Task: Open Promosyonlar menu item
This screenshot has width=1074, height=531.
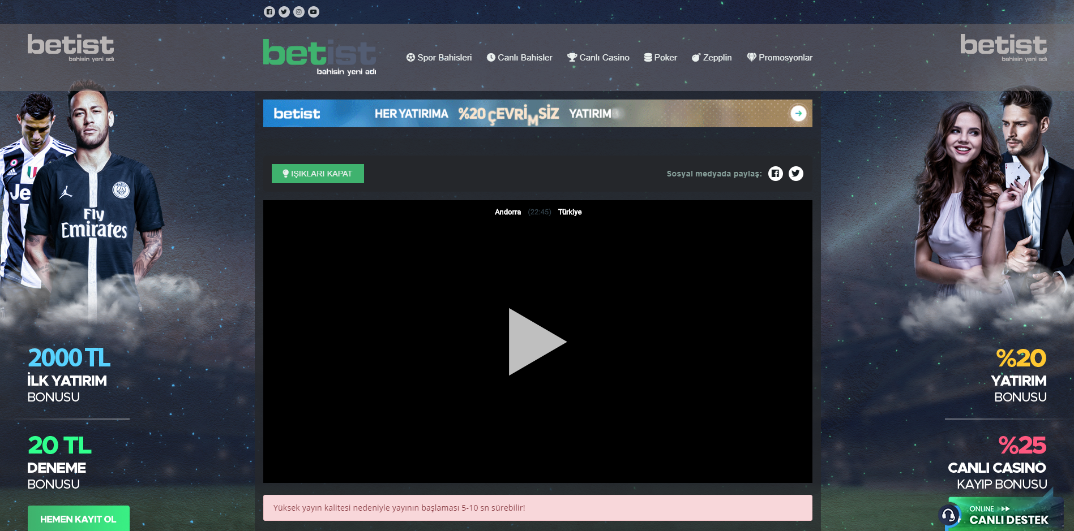Action: click(x=780, y=58)
